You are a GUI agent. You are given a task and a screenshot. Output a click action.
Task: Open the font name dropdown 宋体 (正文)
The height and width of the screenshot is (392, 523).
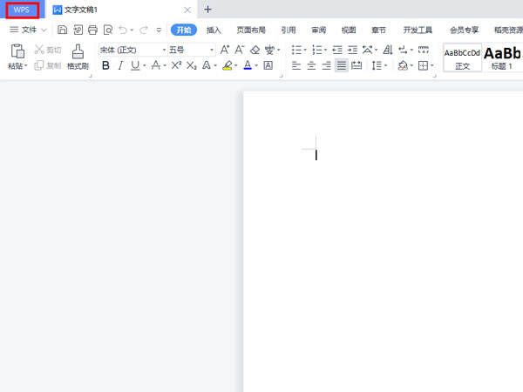tap(132, 50)
